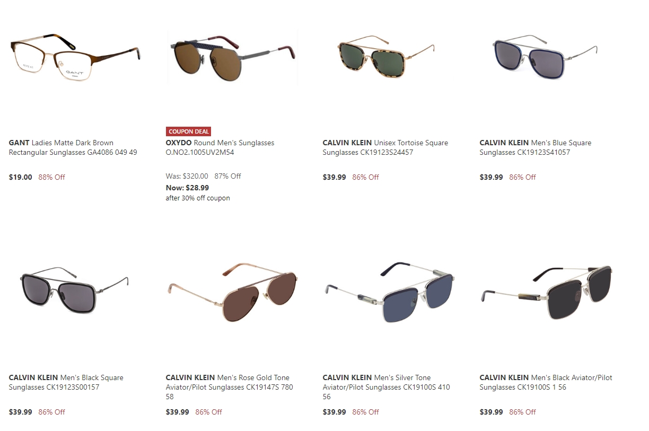Select the Calvin Klein Blue Square sunglasses photo
The width and height of the screenshot is (649, 431).
[545, 57]
